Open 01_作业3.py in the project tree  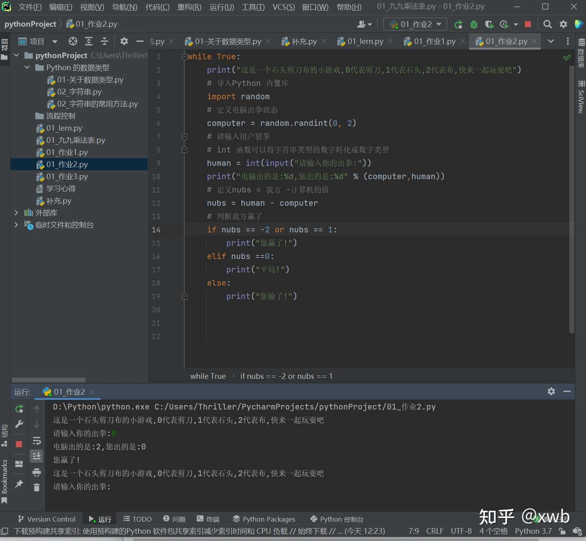67,177
